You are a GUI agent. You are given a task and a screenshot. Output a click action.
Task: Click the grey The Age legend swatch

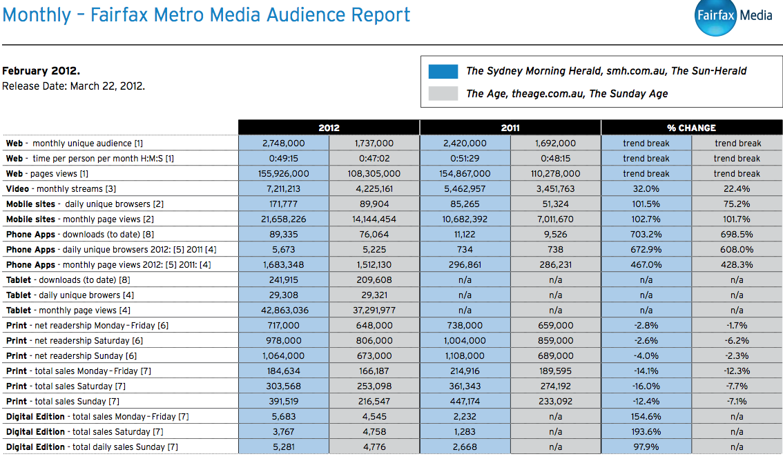click(x=443, y=93)
